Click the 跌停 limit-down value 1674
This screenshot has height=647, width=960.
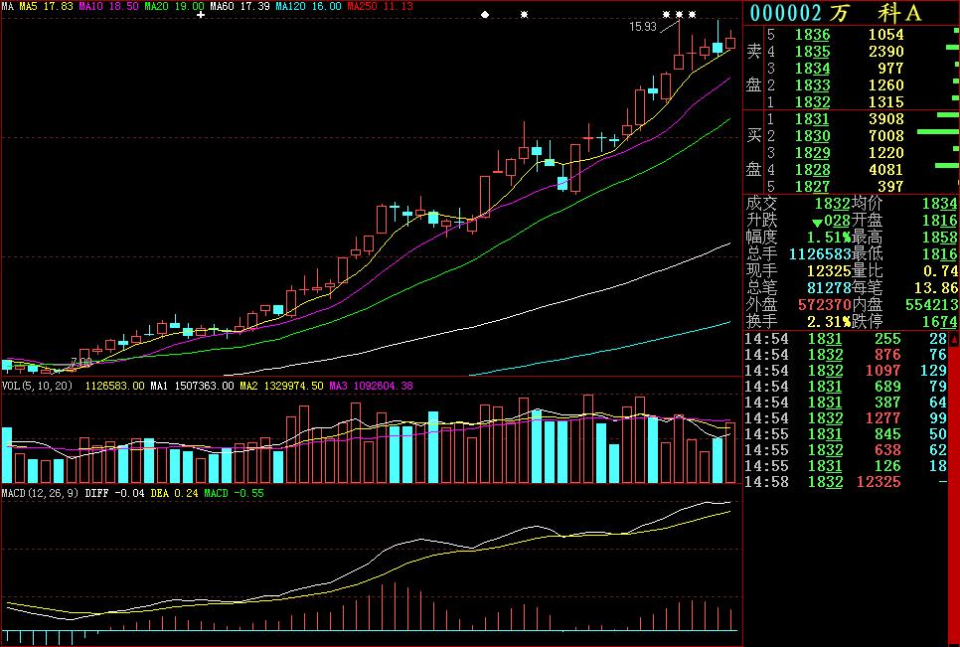[x=939, y=321]
